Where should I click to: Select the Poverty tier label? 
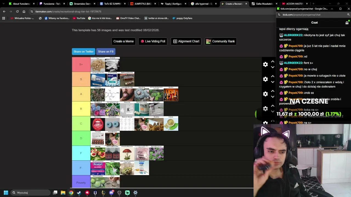click(81, 182)
